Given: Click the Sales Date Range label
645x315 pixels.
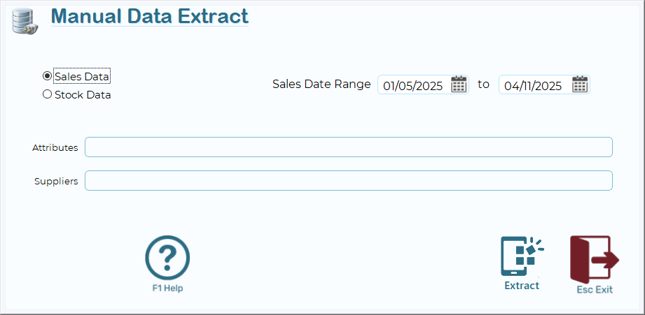Looking at the screenshot, I should (321, 85).
